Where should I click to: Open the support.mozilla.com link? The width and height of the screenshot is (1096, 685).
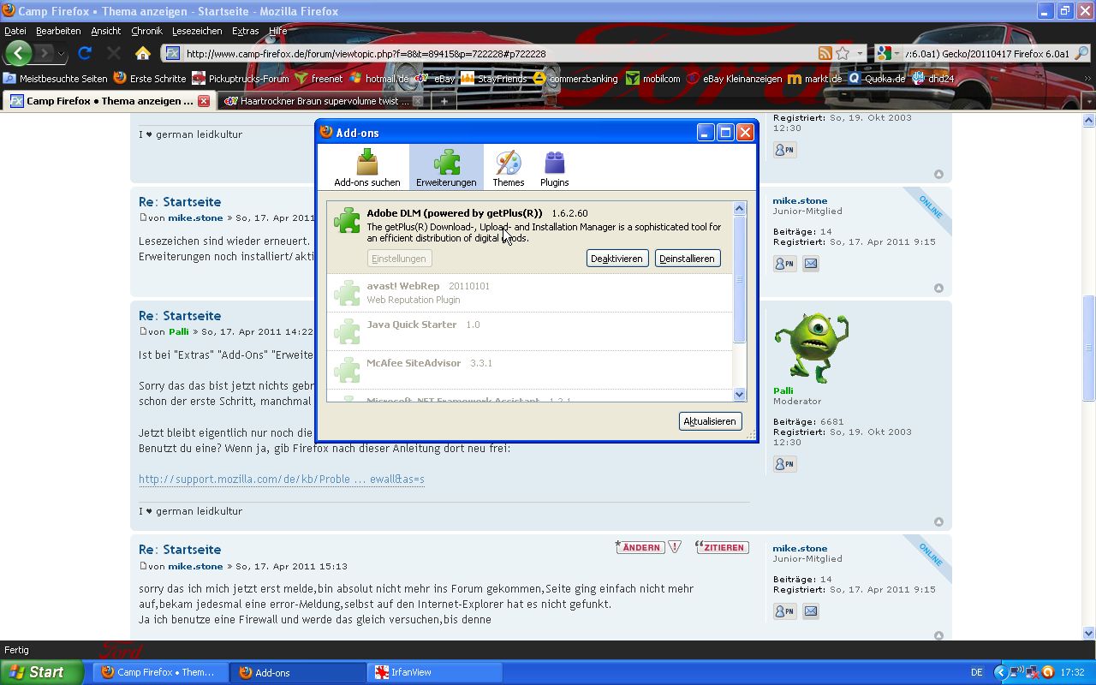[282, 479]
